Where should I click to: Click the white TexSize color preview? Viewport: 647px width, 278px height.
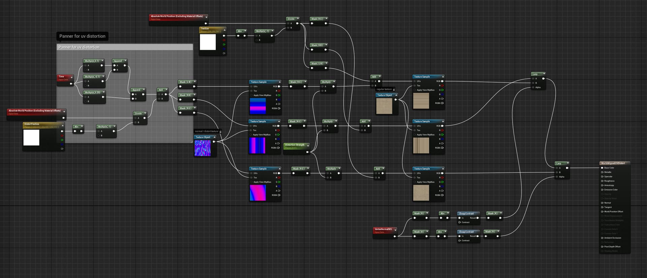208,42
